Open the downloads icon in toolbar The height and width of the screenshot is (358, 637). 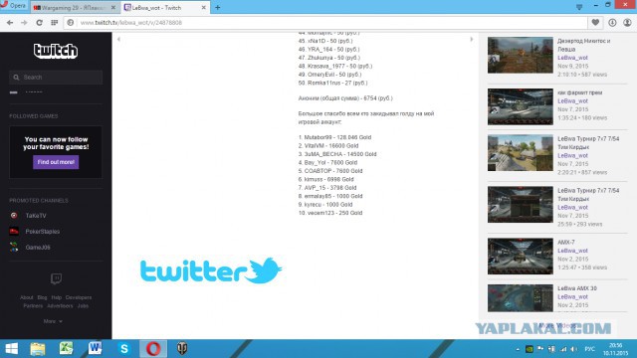tap(612, 23)
